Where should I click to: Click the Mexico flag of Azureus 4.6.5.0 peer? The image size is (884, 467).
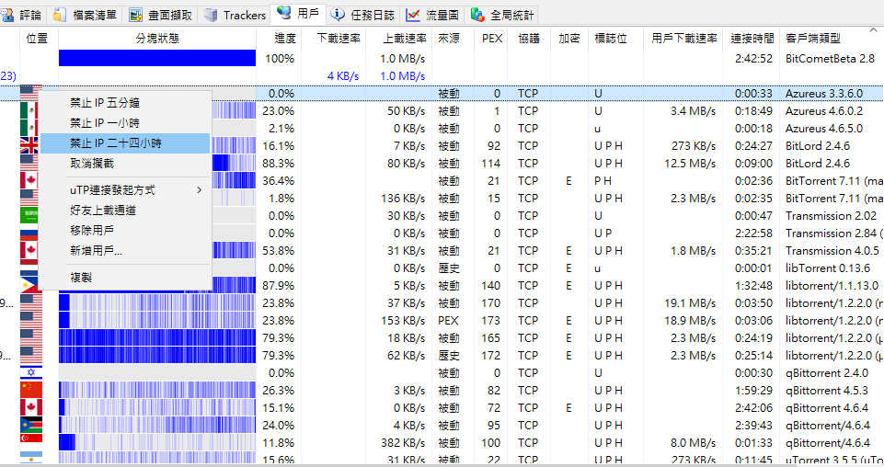(29, 129)
